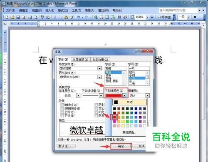Click the 确定 OK button
This screenshot has width=208, height=162.
[x=121, y=146]
